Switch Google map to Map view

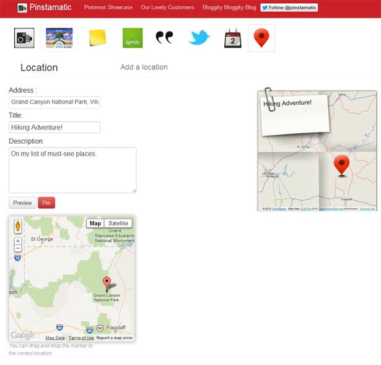(95, 223)
